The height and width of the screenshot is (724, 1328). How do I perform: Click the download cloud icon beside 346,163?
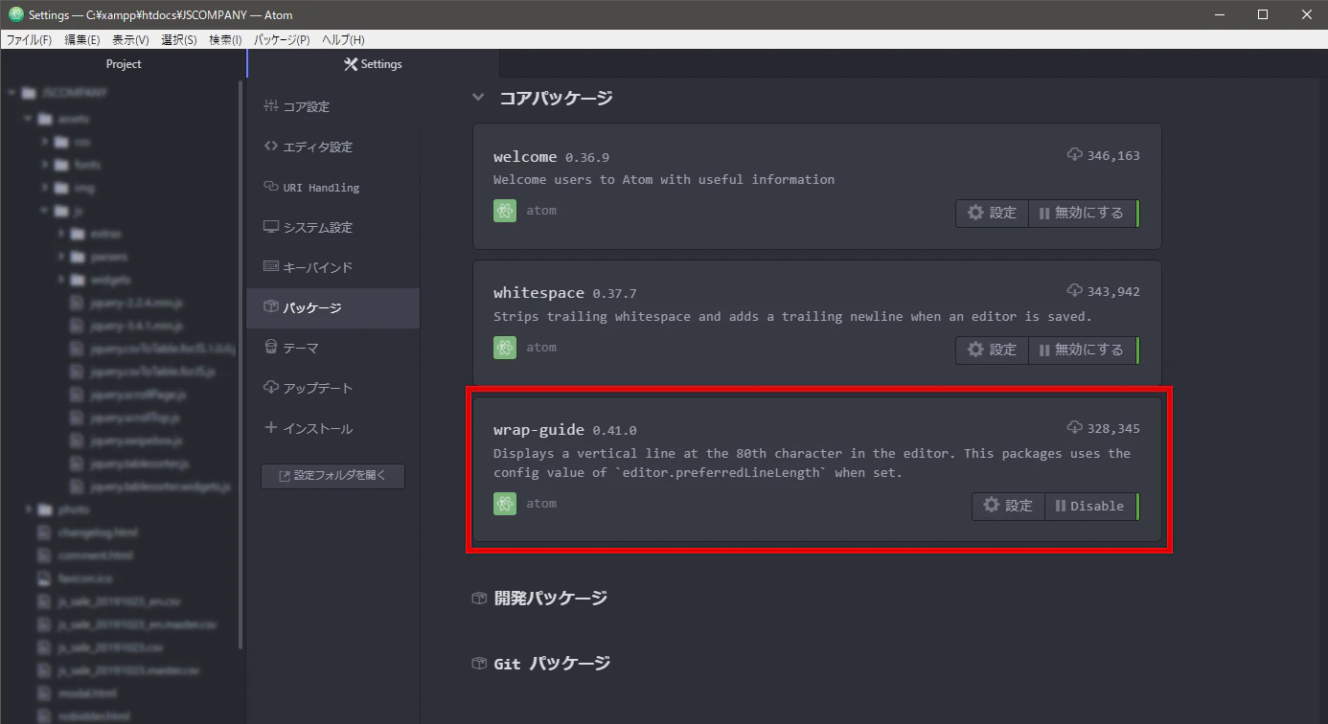[1074, 154]
